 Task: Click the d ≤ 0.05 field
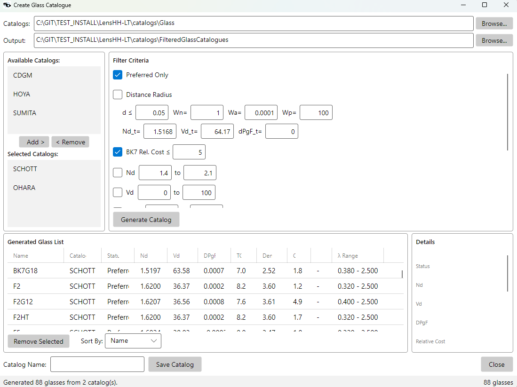click(x=152, y=113)
